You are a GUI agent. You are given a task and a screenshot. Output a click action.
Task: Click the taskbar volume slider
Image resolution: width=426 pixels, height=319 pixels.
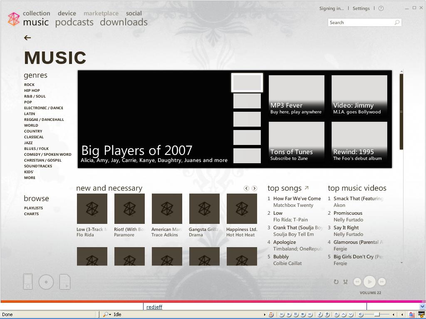(x=376, y=314)
